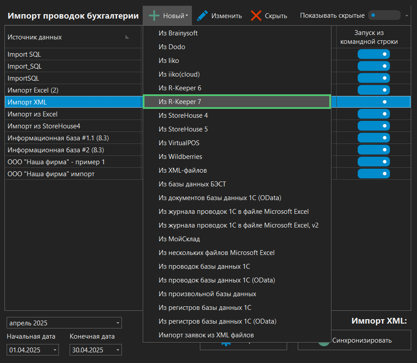Click the sort icon in Источник данных header
The image size is (417, 363).
point(127,37)
